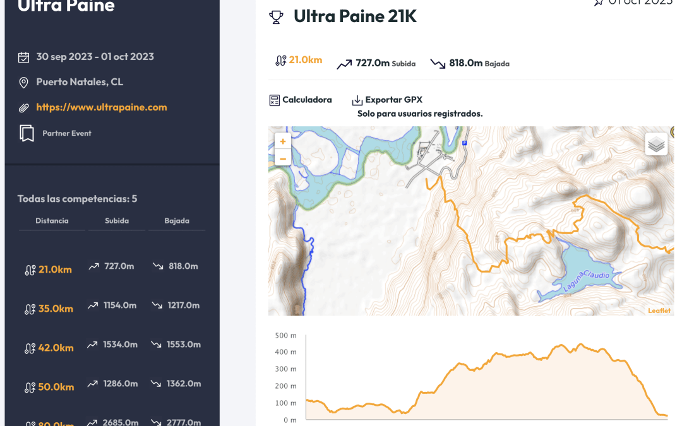Zoom out on the route map
This screenshot has height=426, width=682.
(282, 158)
